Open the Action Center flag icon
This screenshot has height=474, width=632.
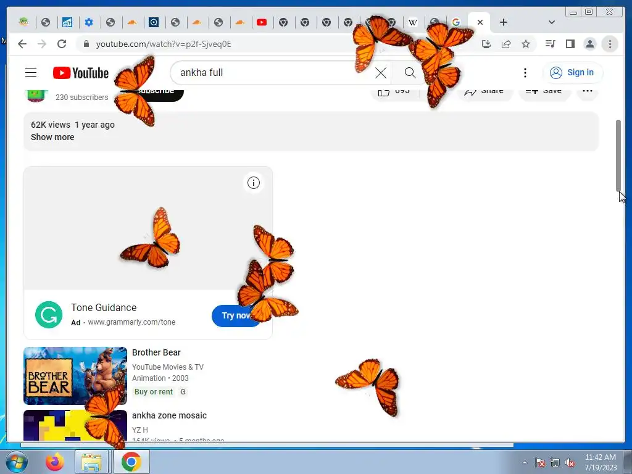[540, 462]
